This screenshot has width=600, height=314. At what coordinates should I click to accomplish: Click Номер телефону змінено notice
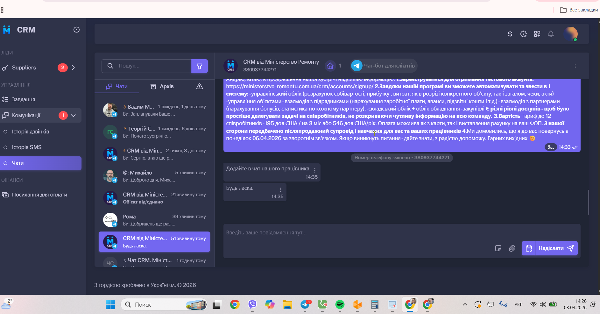(402, 158)
